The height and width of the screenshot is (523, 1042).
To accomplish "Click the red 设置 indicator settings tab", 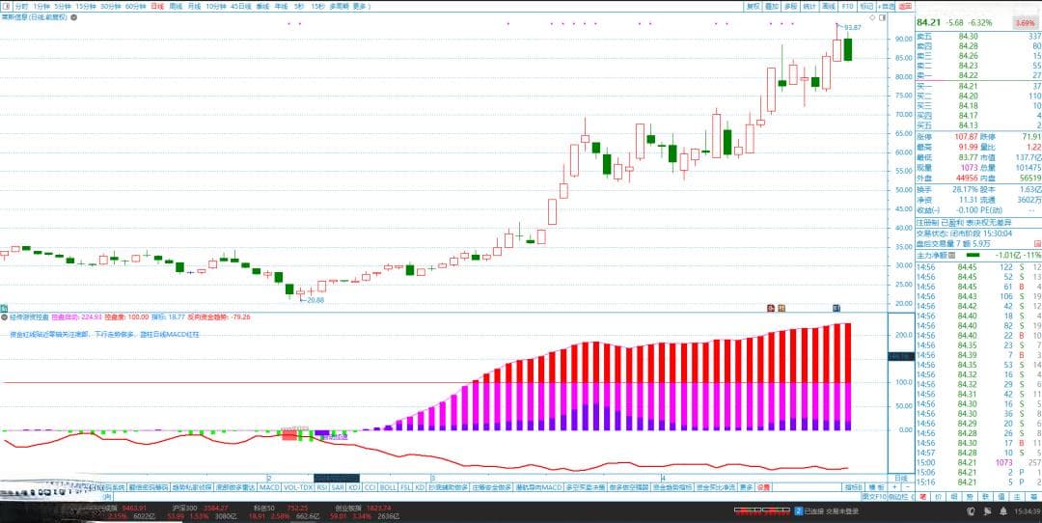I will 763,487.
